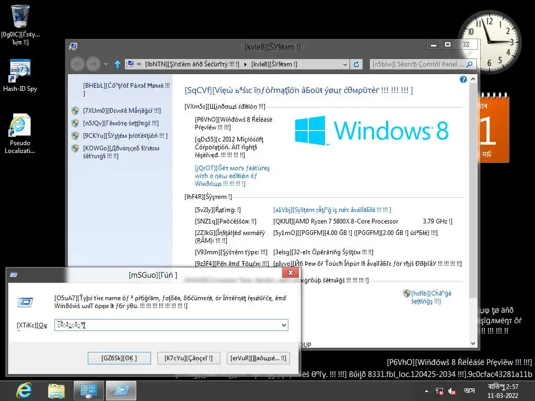
Task: Switch to Control Panel taskbar button
Action: pos(89,391)
